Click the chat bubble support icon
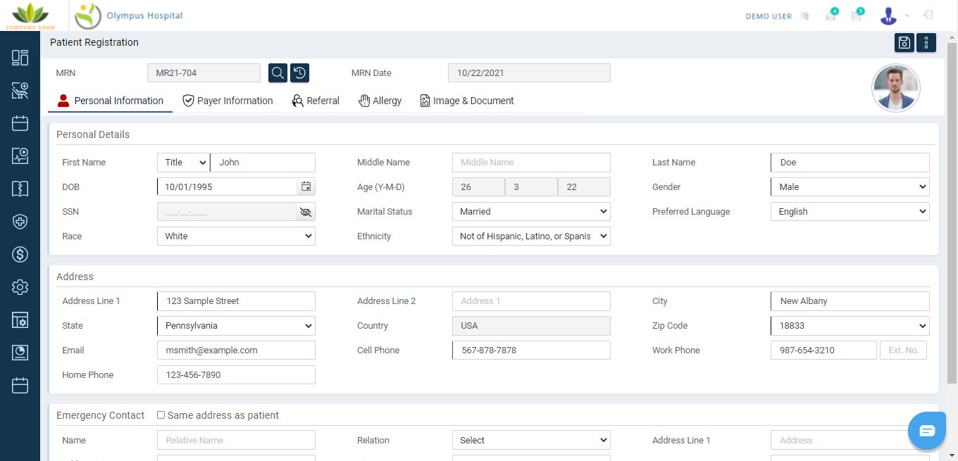Viewport: 958px width, 461px height. click(x=926, y=431)
